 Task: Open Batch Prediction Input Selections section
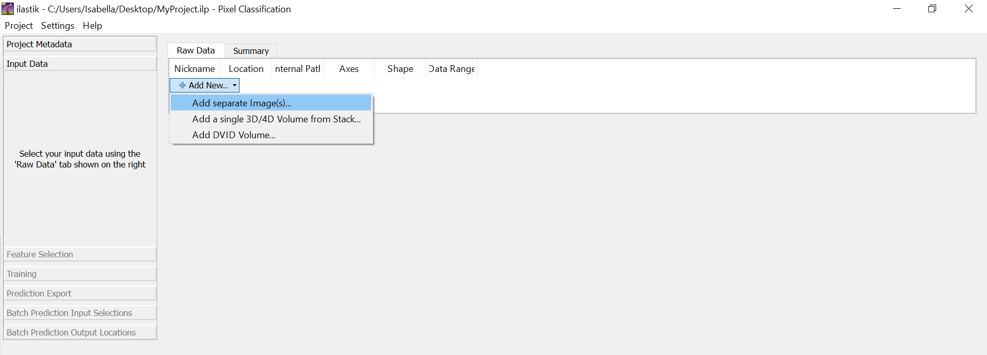(80, 313)
